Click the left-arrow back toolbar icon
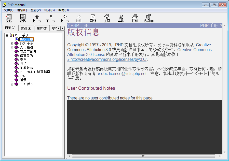Viewport: 229px width, 161px height. click(x=65, y=17)
